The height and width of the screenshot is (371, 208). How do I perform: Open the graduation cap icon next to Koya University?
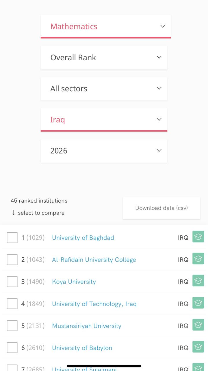198,281
